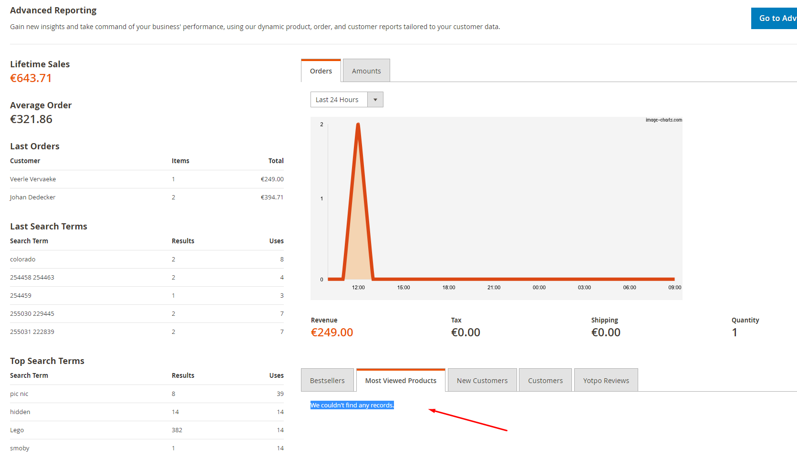The image size is (797, 457).
Task: Open Johan Dedecker's order row
Action: click(33, 197)
